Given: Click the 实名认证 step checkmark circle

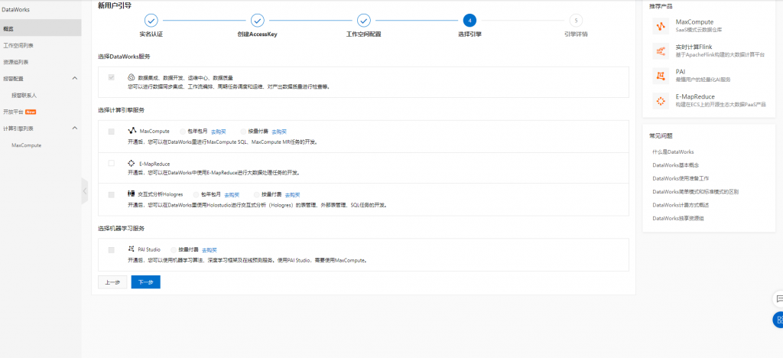Looking at the screenshot, I should [151, 21].
